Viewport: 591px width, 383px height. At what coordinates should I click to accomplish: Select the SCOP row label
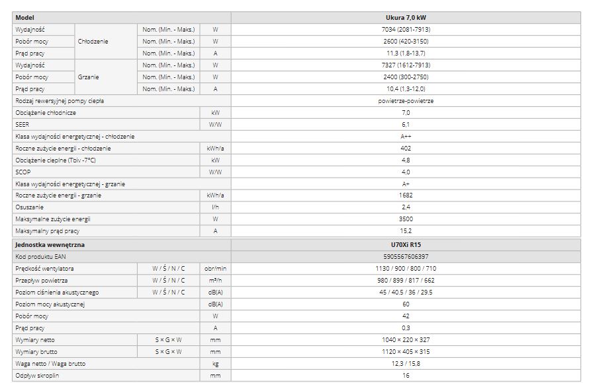[23, 172]
